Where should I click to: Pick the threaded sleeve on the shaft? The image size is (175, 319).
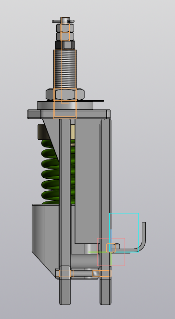point(65,69)
